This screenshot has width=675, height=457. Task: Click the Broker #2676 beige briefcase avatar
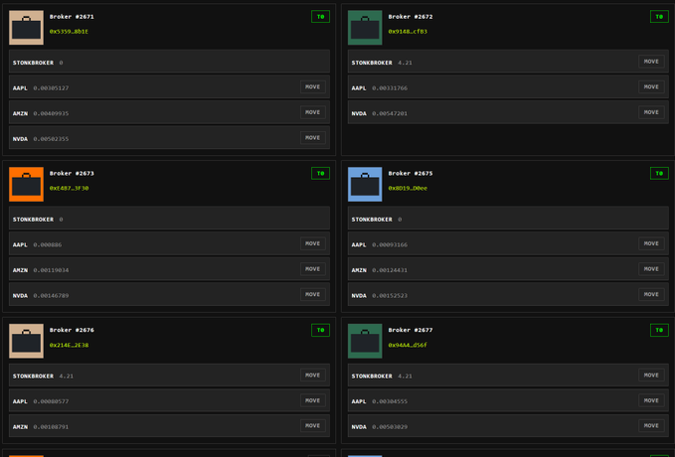click(x=26, y=341)
